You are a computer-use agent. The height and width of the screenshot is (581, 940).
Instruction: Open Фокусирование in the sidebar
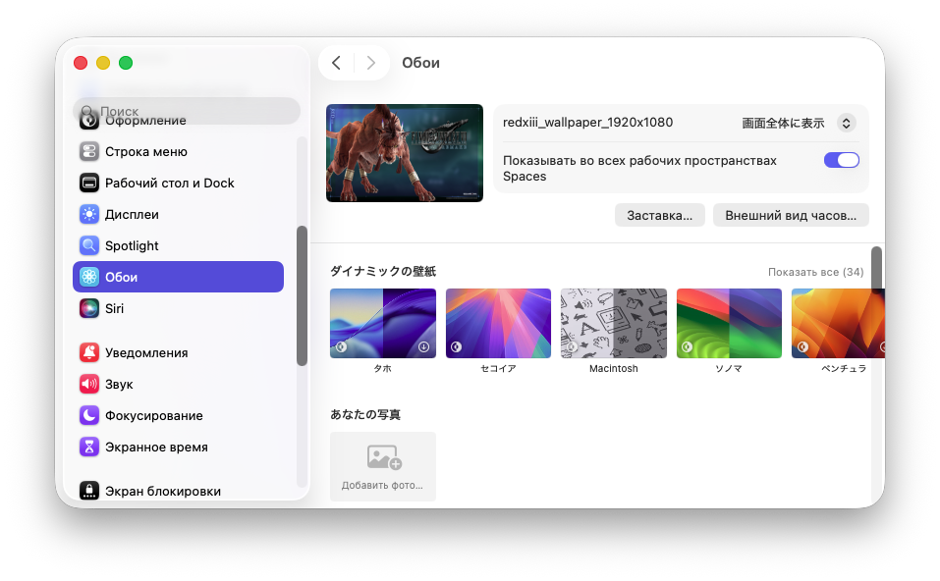178,415
